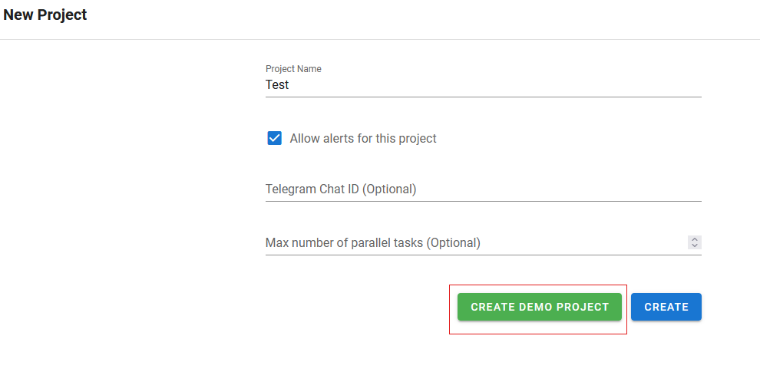760x372 pixels.
Task: Click the green Create Demo Project button
Action: pyautogui.click(x=540, y=307)
